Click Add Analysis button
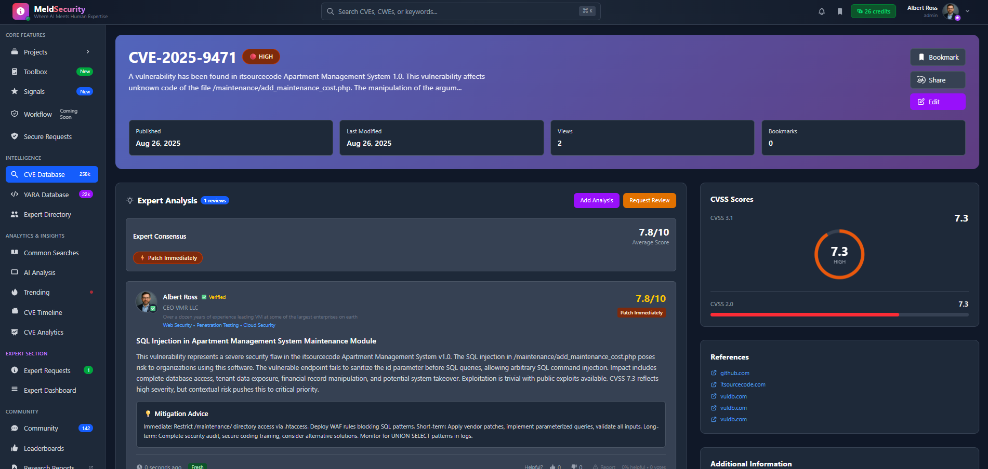 click(x=596, y=200)
